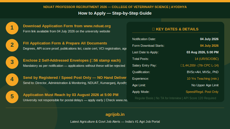Click the white '04 July 2026' notification value

(209, 39)
